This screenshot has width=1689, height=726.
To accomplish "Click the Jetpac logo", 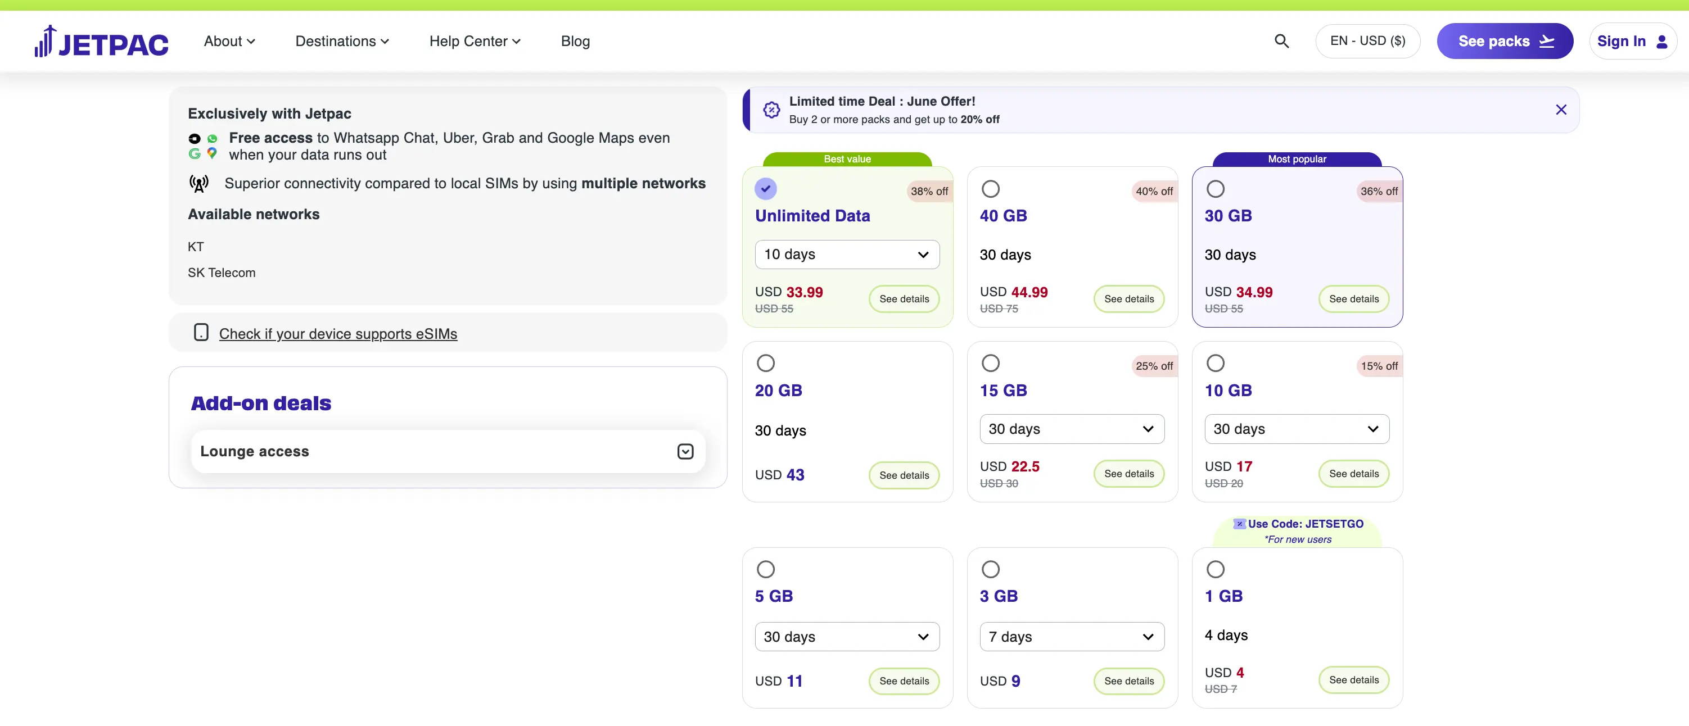I will (x=102, y=41).
